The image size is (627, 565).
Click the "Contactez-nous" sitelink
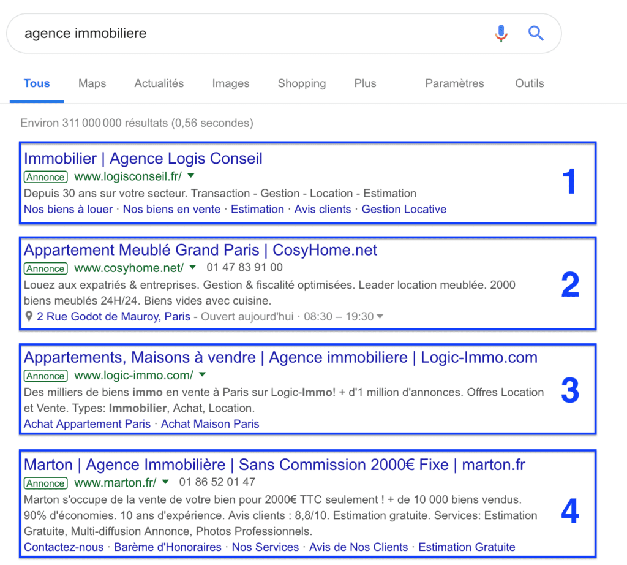pyautogui.click(x=64, y=547)
